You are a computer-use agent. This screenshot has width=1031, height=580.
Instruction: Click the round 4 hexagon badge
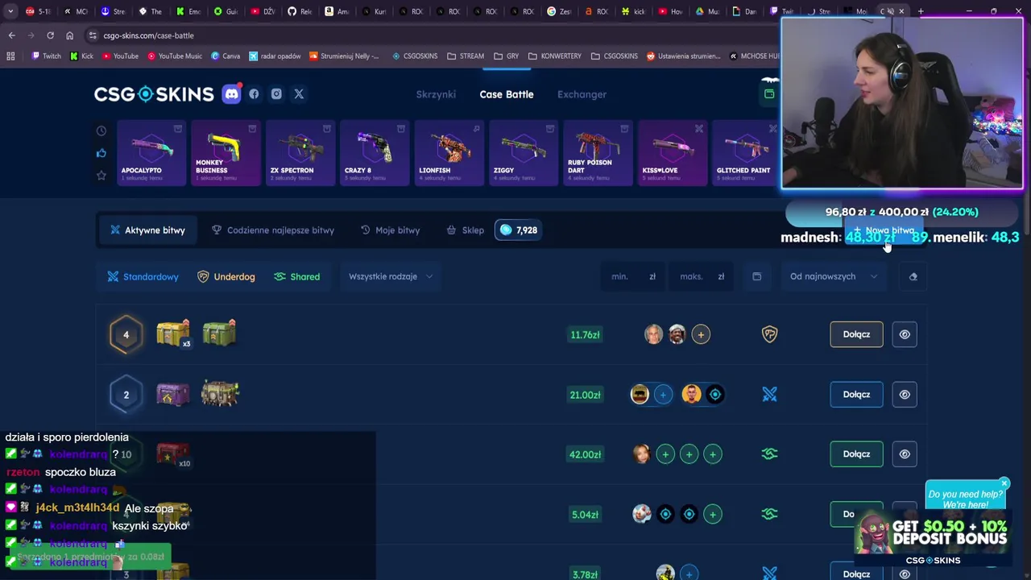click(x=126, y=334)
